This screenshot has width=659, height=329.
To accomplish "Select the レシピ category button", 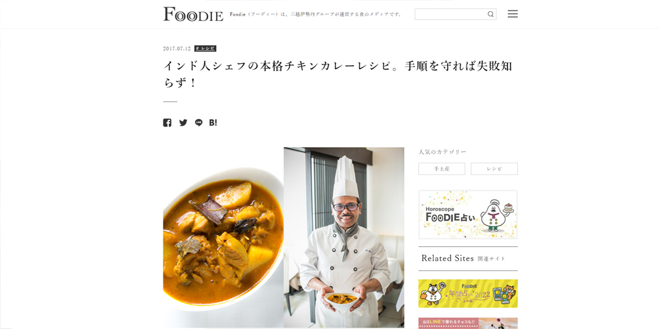I will coord(494,168).
